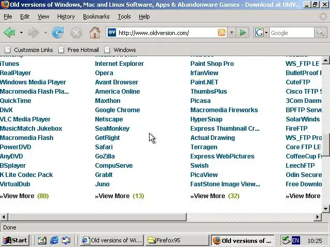Open the History menu
330x247 pixels.
coord(66,16)
